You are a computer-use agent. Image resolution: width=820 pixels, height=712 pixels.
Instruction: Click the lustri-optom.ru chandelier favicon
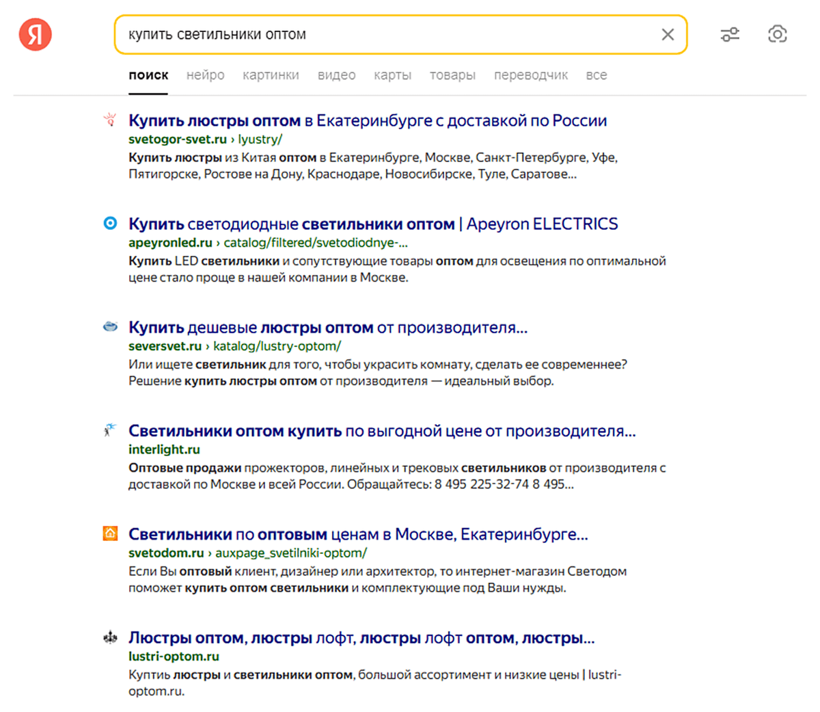coord(110,637)
